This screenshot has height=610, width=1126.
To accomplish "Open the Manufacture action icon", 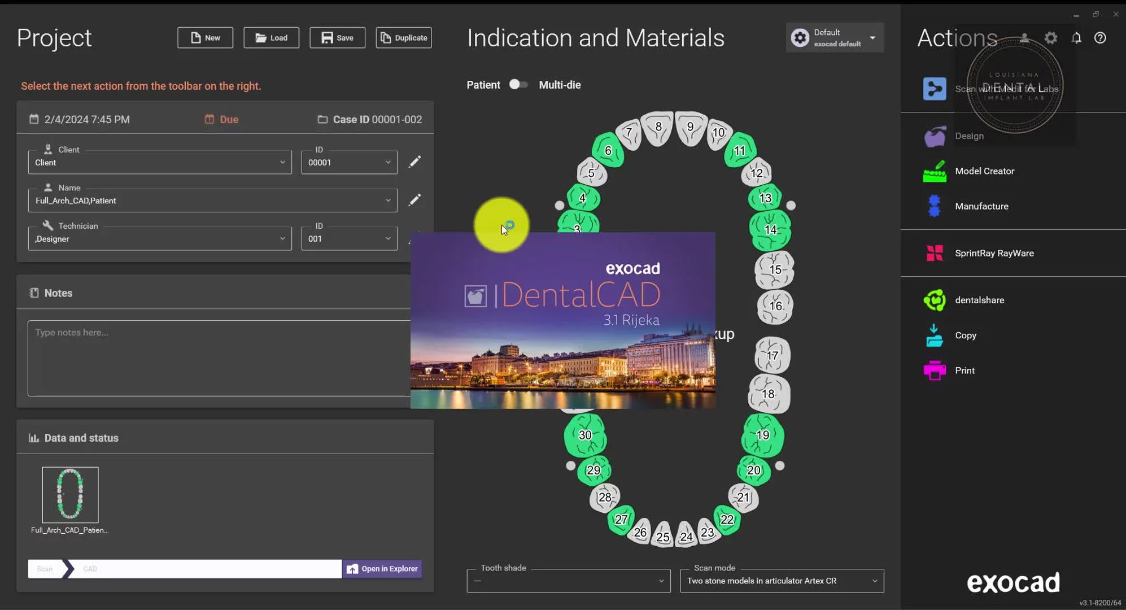I will pyautogui.click(x=935, y=206).
